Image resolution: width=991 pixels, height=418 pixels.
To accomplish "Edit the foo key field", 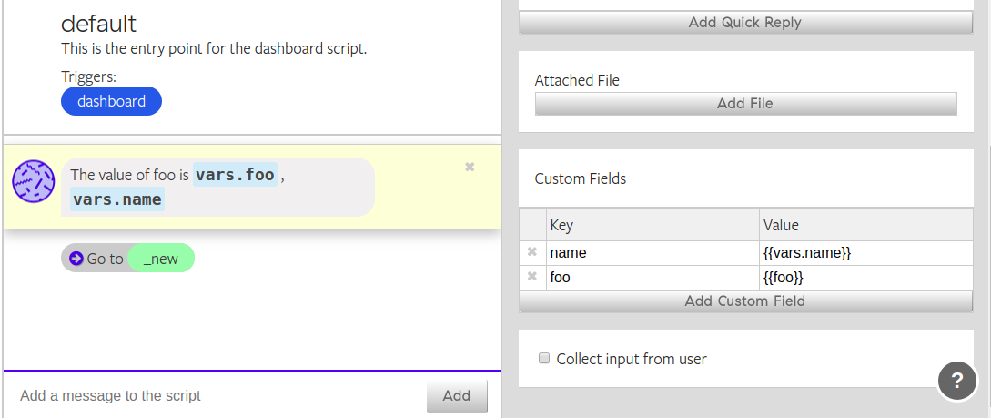I will point(652,277).
